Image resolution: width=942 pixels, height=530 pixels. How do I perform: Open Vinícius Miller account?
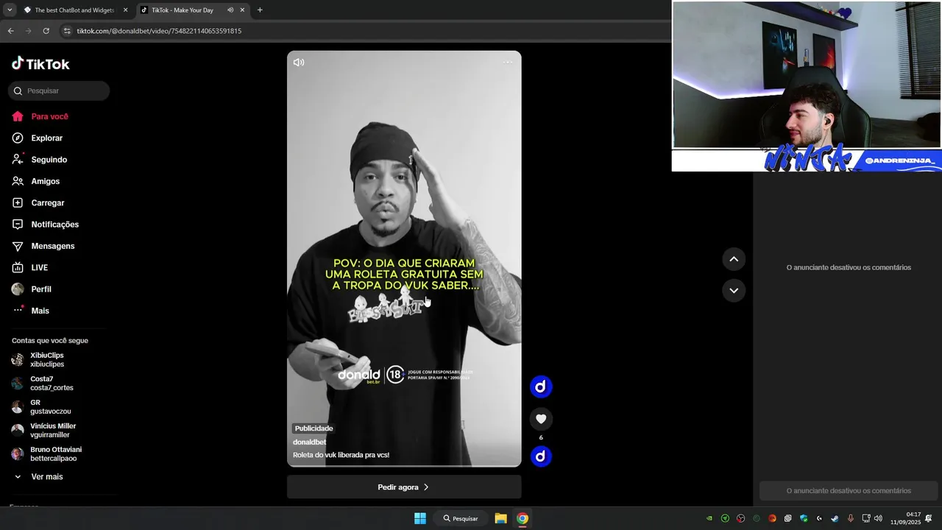pyautogui.click(x=44, y=431)
